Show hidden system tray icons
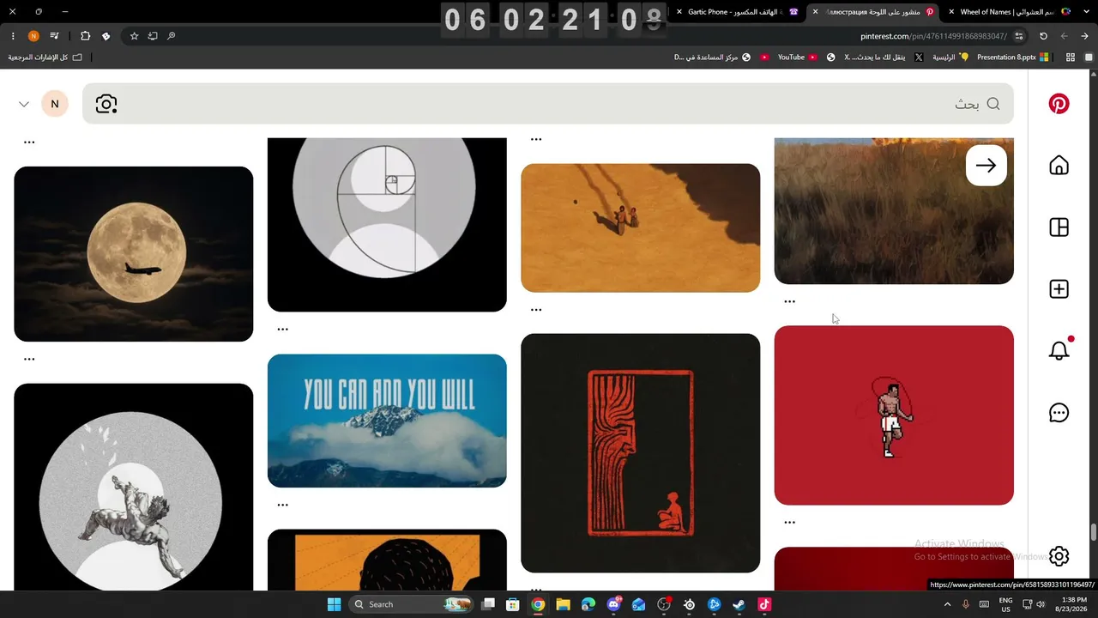 tap(947, 604)
